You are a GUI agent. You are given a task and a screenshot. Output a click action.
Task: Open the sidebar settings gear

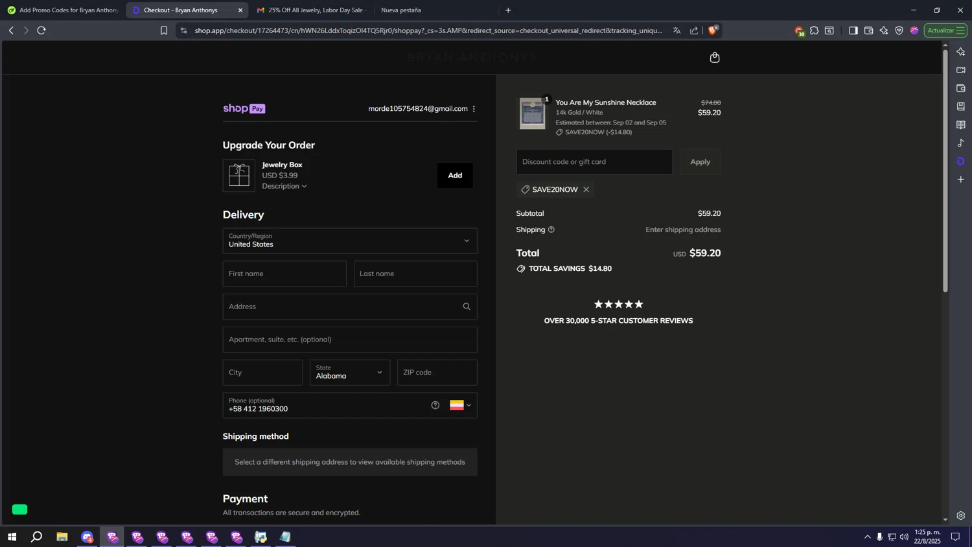tap(961, 516)
